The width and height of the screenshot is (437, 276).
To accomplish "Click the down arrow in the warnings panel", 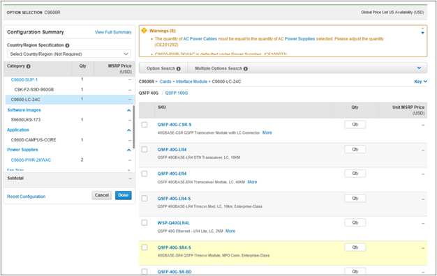I will coord(422,33).
